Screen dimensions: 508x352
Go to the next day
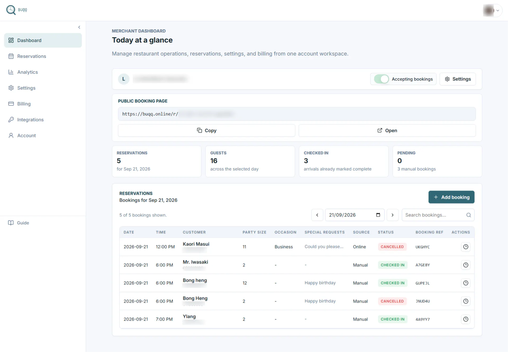(392, 215)
